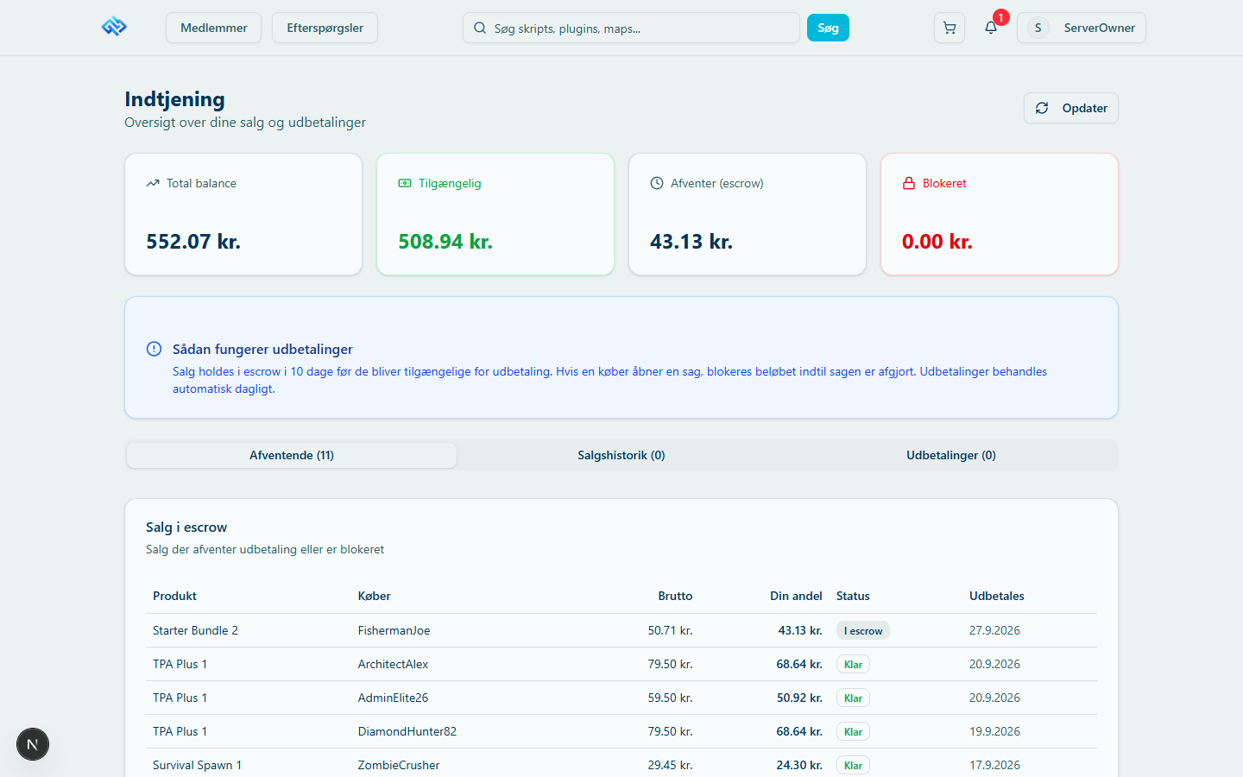
Task: Click buyer FishermanJoe
Action: coord(394,630)
